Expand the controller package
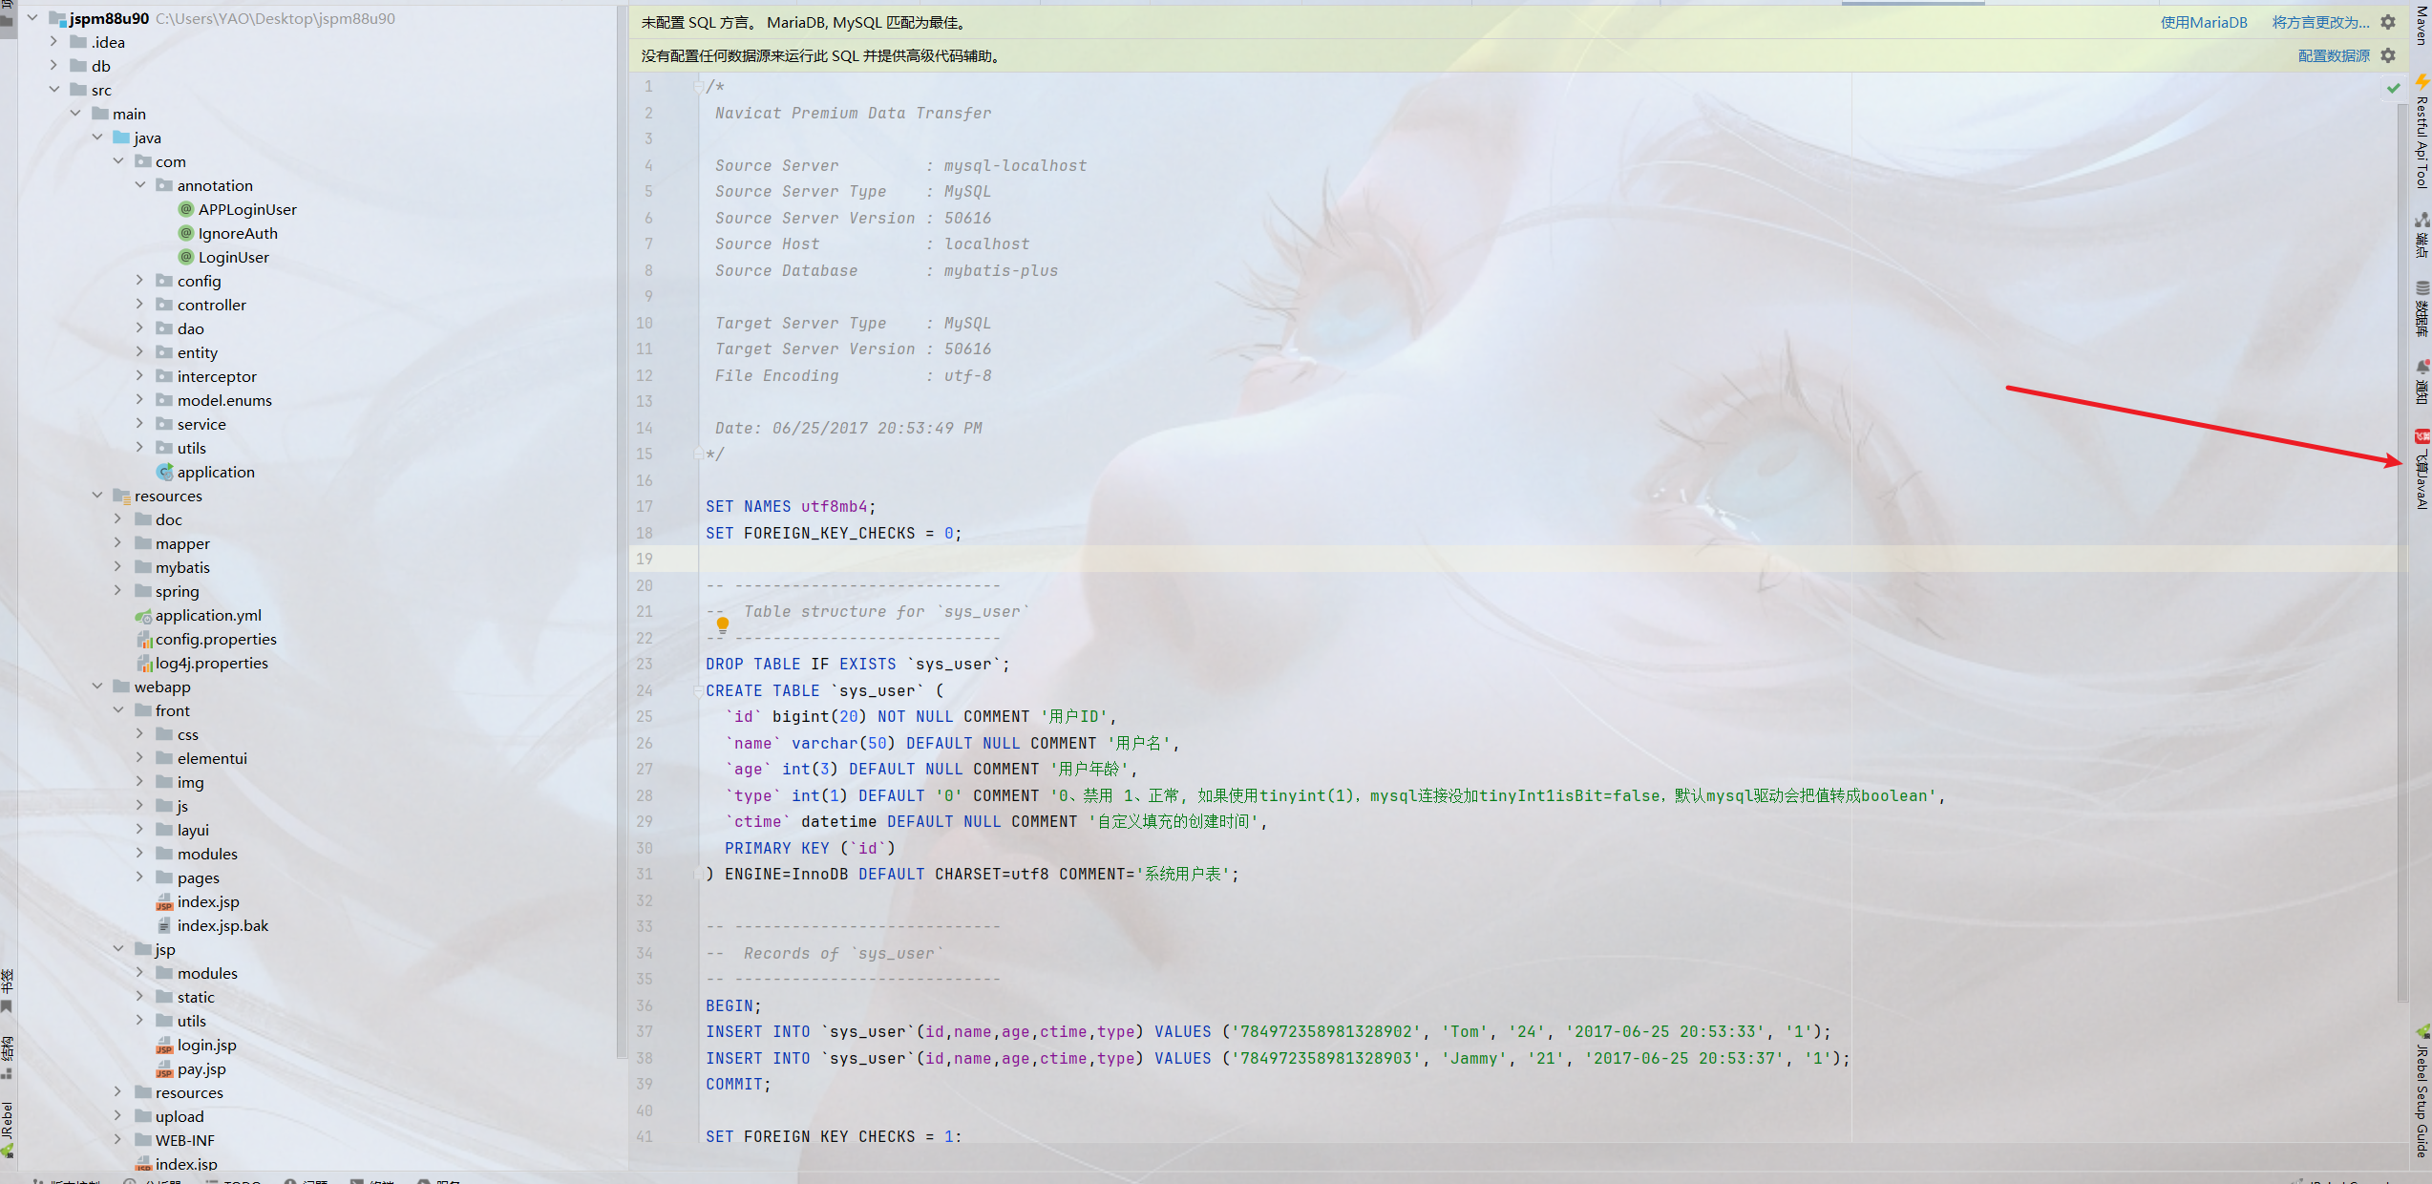This screenshot has width=2432, height=1184. (140, 305)
